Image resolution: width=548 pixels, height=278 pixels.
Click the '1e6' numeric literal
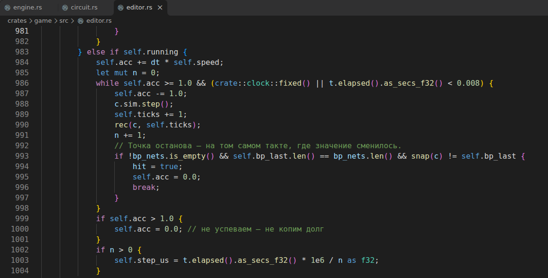[317, 260]
